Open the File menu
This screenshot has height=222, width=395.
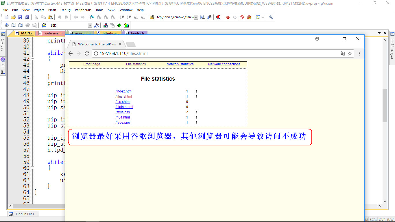(x=5, y=10)
